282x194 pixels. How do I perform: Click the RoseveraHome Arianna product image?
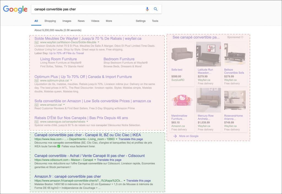pyautogui.click(x=235, y=100)
